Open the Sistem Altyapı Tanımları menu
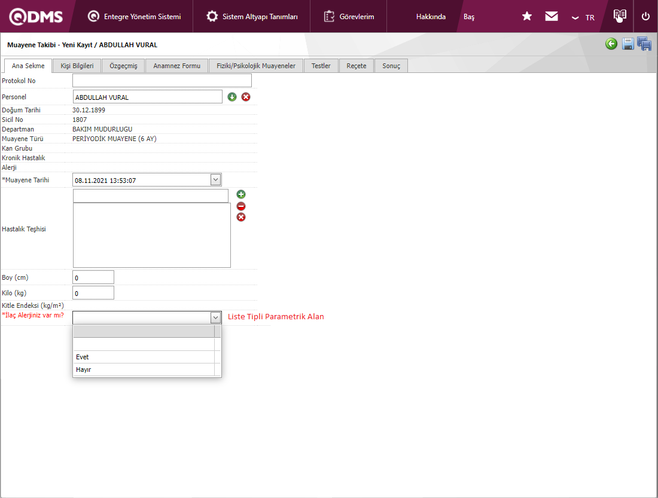 (252, 17)
